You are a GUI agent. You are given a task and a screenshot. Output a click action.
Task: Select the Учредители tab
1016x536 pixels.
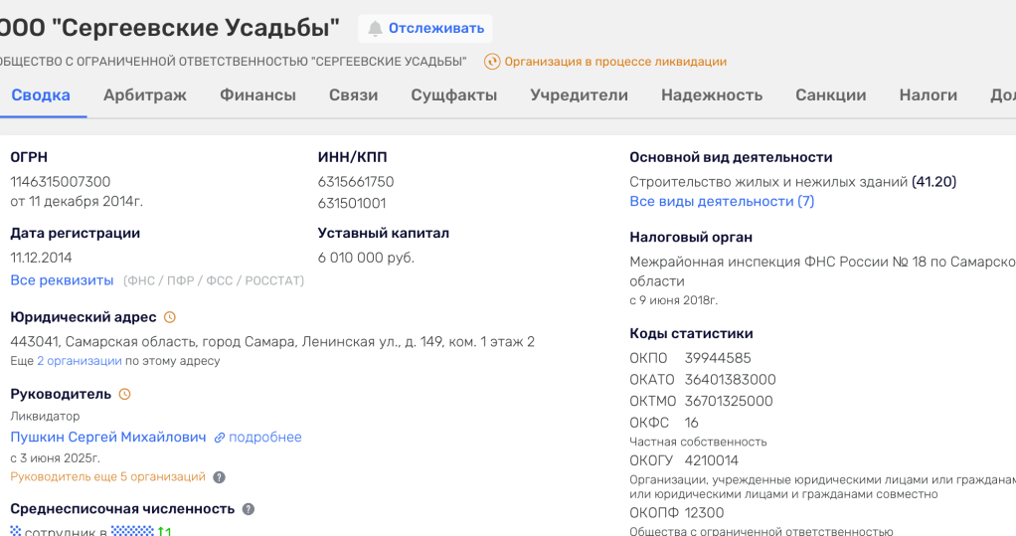(x=579, y=95)
